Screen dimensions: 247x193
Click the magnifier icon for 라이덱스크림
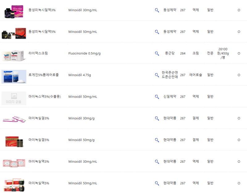click(x=157, y=53)
